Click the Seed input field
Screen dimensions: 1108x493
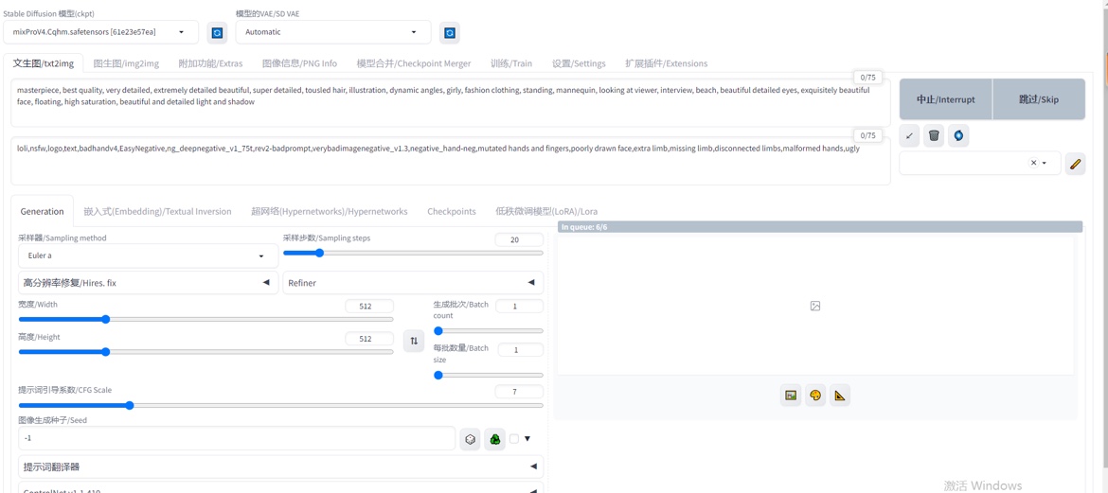(237, 438)
